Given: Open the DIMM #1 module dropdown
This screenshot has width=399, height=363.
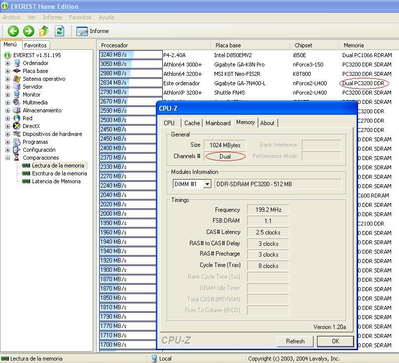Looking at the screenshot, I should [x=207, y=184].
